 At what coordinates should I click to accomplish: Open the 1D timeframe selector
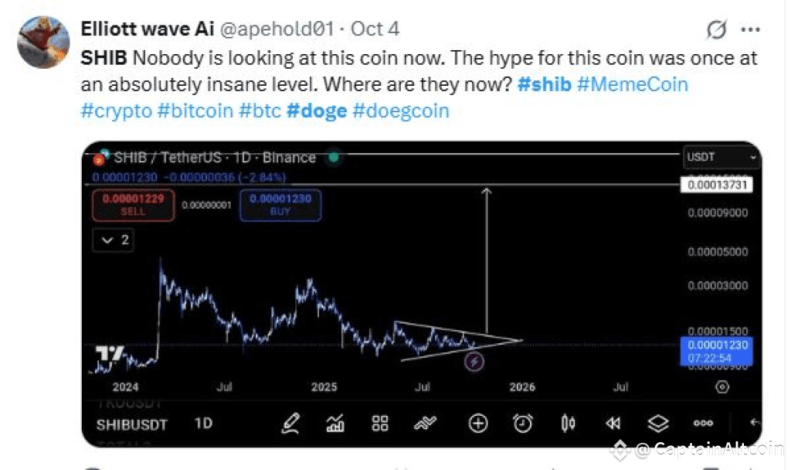(203, 424)
